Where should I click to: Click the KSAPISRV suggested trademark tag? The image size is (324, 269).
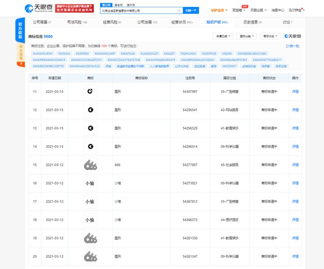click(82, 54)
